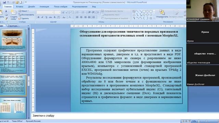This screenshot has width=219, height=123.
Task: Insert a text box from the shapes gallery
Action: click(x=134, y=11)
